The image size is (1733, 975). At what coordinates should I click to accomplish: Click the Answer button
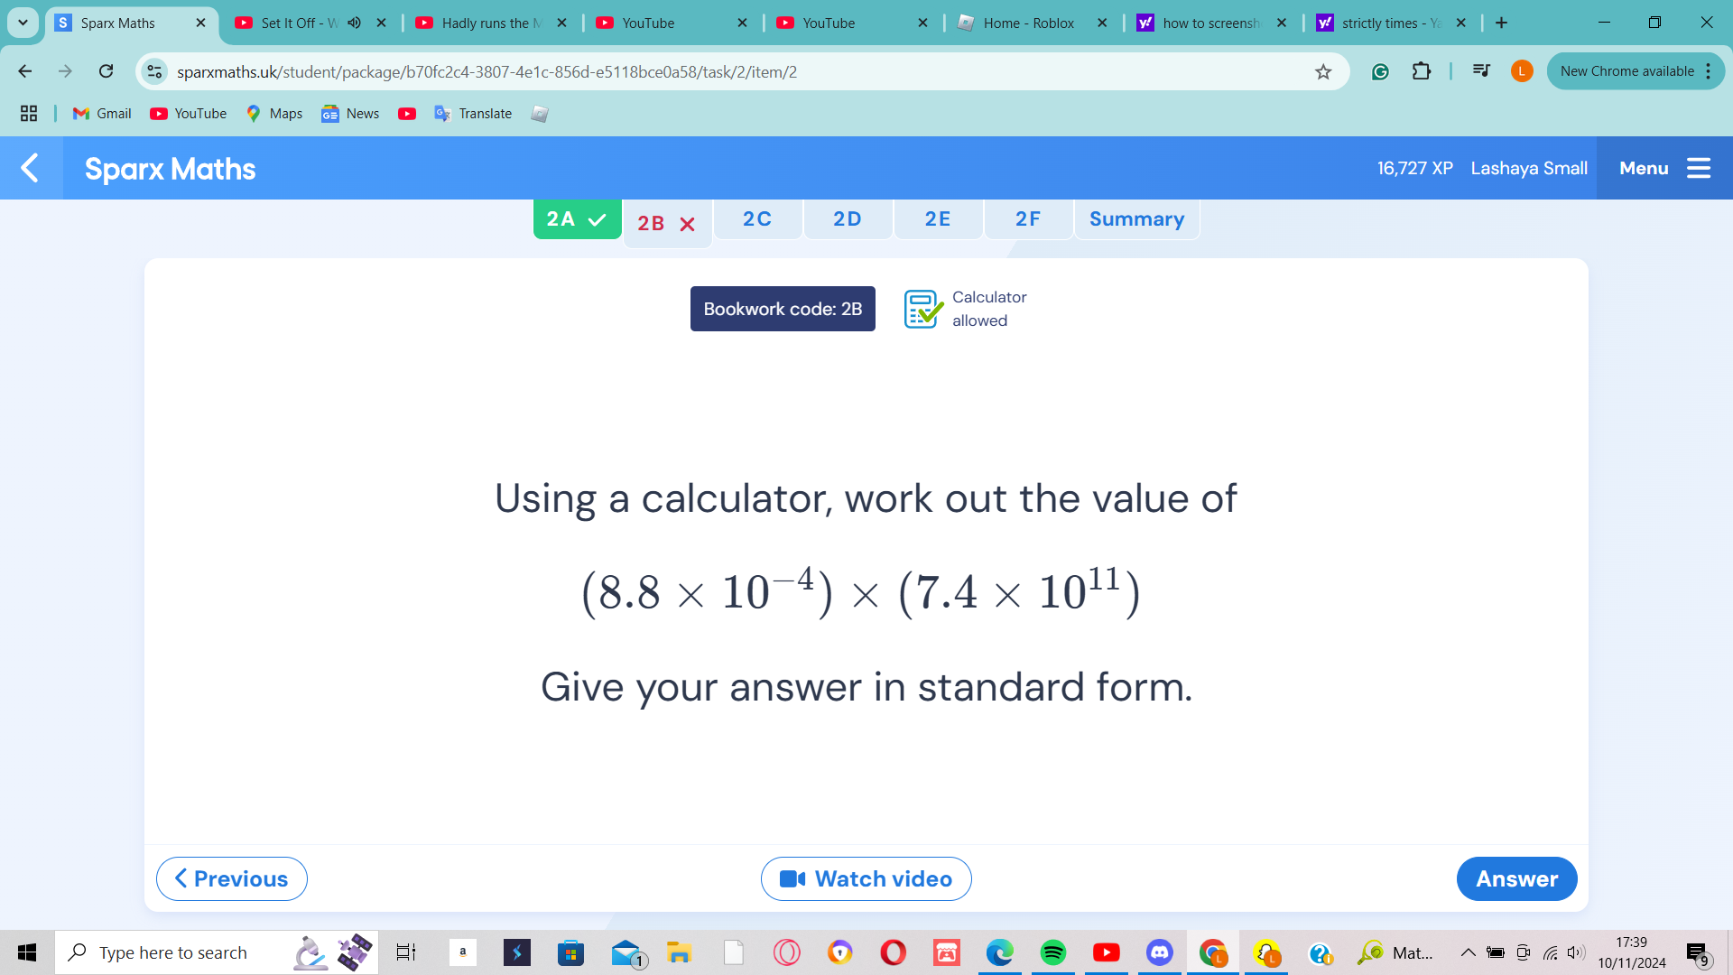pyautogui.click(x=1516, y=878)
